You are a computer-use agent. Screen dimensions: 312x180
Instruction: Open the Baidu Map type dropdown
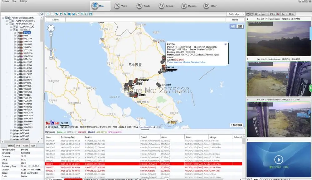pos(243,14)
